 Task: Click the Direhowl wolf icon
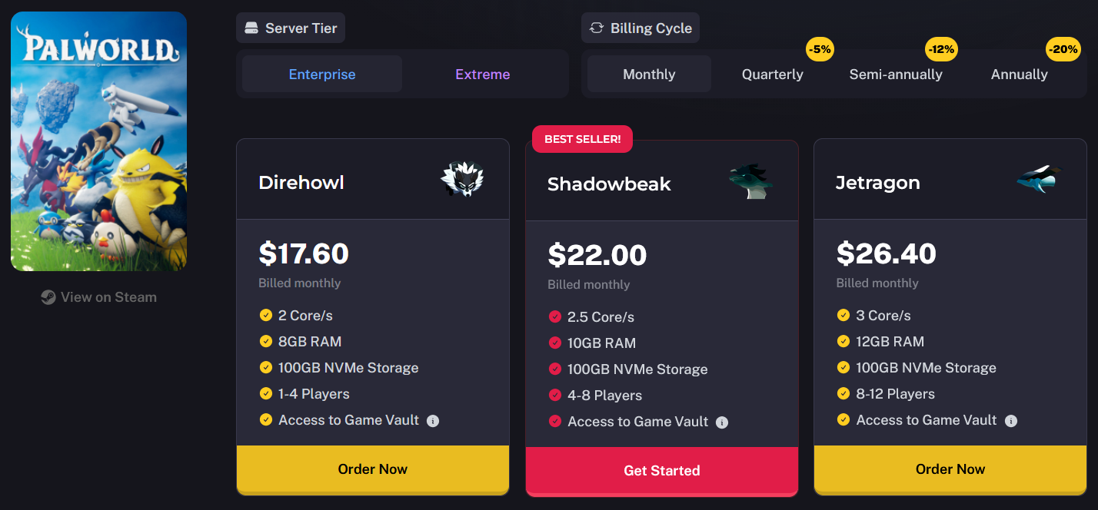click(x=462, y=180)
